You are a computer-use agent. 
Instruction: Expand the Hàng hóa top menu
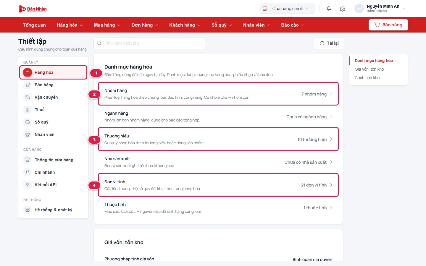[x=70, y=25]
